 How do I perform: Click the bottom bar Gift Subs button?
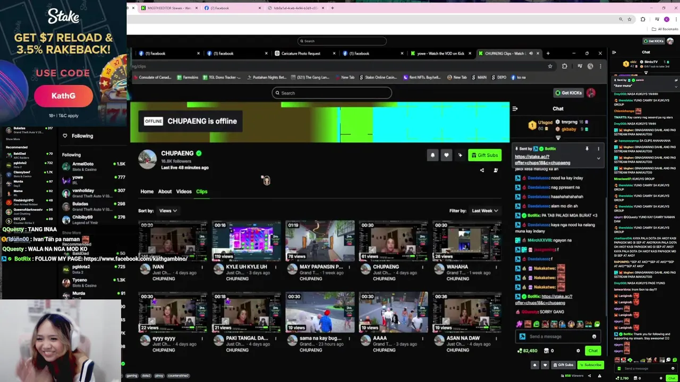coord(563,365)
